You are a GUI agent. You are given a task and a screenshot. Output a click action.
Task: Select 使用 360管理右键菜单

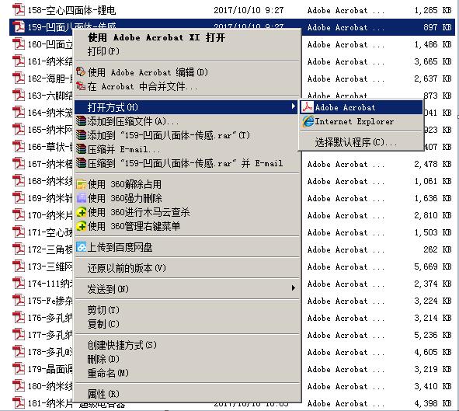(x=134, y=226)
